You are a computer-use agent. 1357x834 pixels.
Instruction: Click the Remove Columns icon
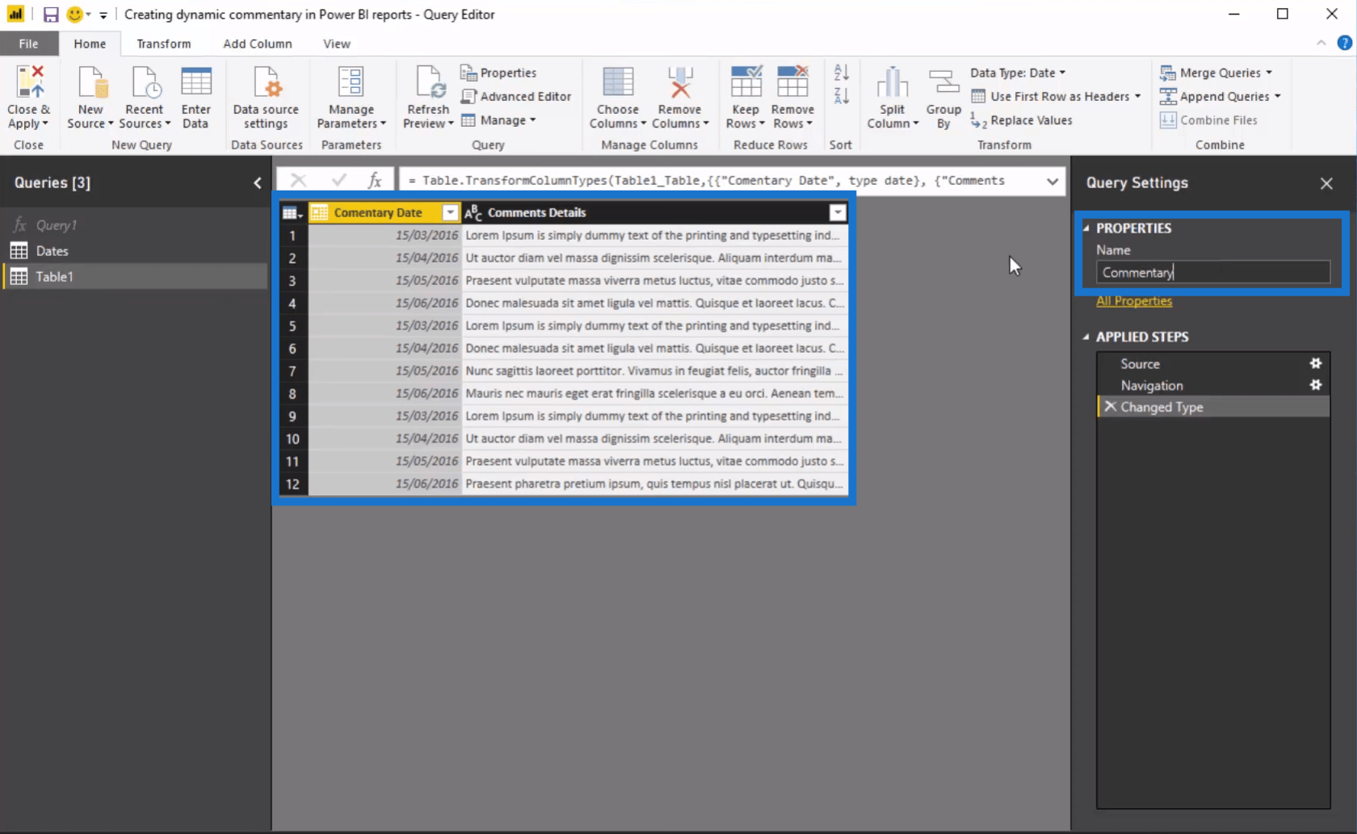[x=680, y=82]
